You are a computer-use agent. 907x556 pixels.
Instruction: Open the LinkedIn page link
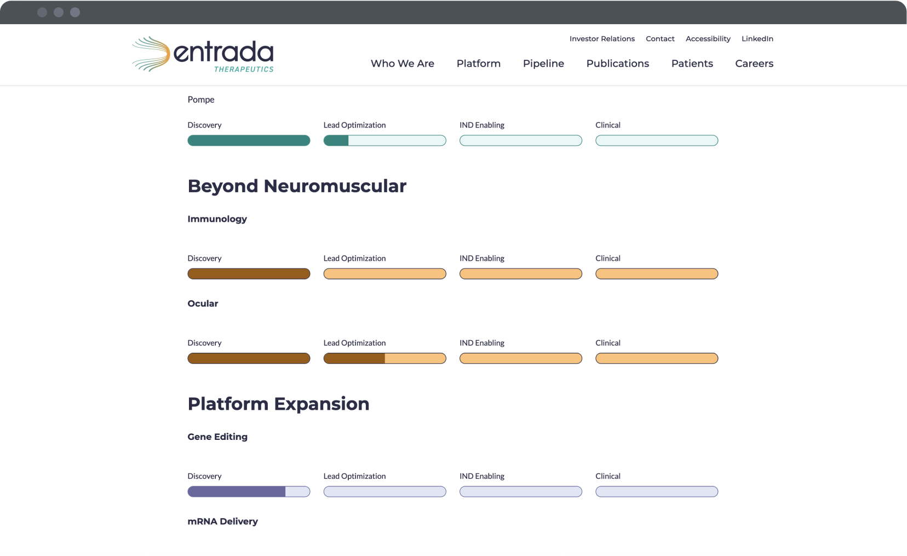pos(757,38)
